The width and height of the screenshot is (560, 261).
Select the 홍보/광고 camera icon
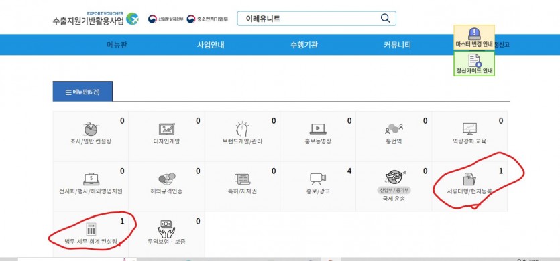318,178
